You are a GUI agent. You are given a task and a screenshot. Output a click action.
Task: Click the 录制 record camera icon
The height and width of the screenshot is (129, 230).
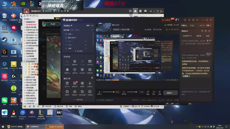[x=154, y=92]
